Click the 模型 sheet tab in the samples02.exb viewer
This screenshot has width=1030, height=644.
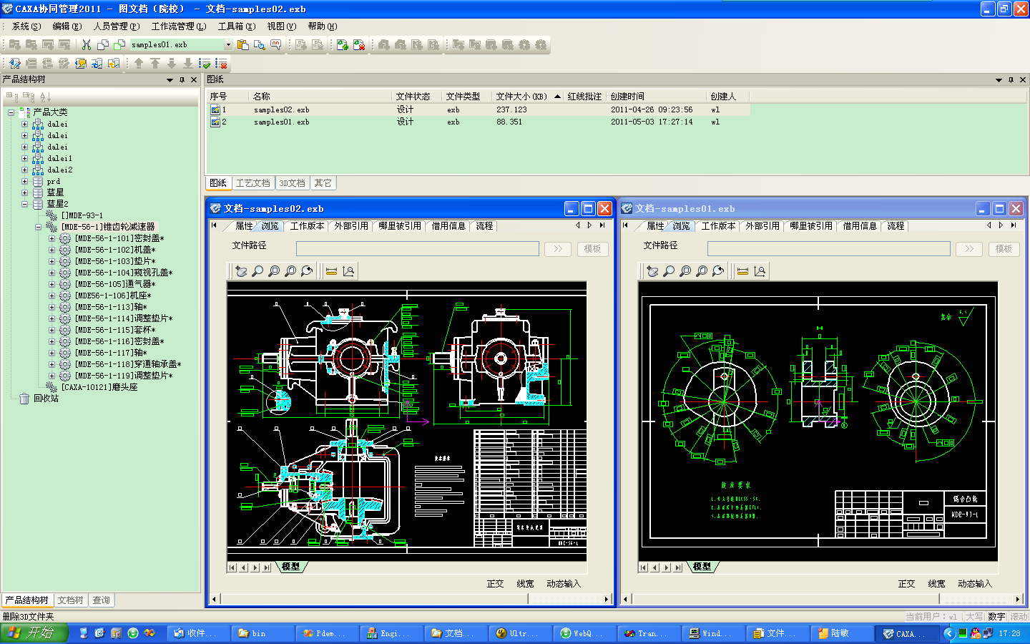point(290,567)
